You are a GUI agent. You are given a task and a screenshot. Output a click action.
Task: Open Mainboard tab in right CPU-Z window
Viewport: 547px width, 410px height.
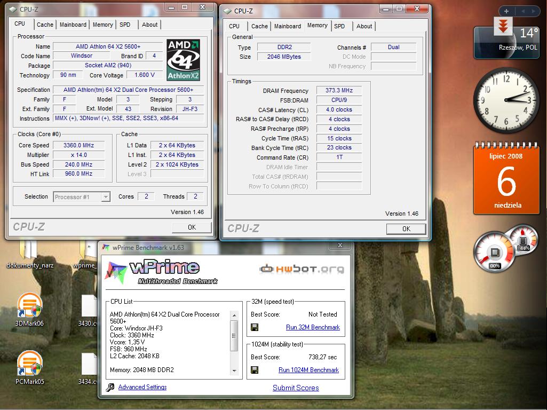(x=288, y=26)
